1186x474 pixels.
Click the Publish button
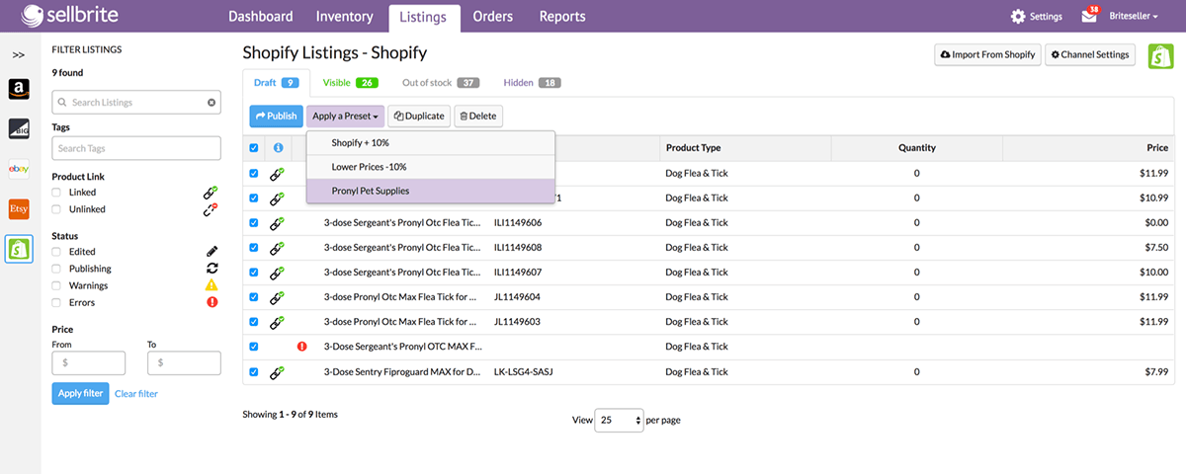click(x=276, y=116)
